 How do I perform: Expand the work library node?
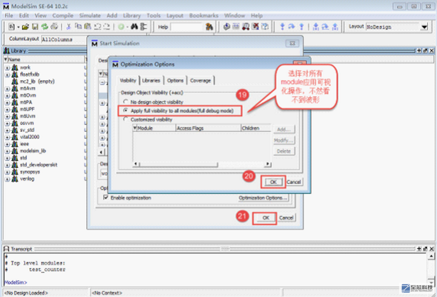(x=7, y=68)
